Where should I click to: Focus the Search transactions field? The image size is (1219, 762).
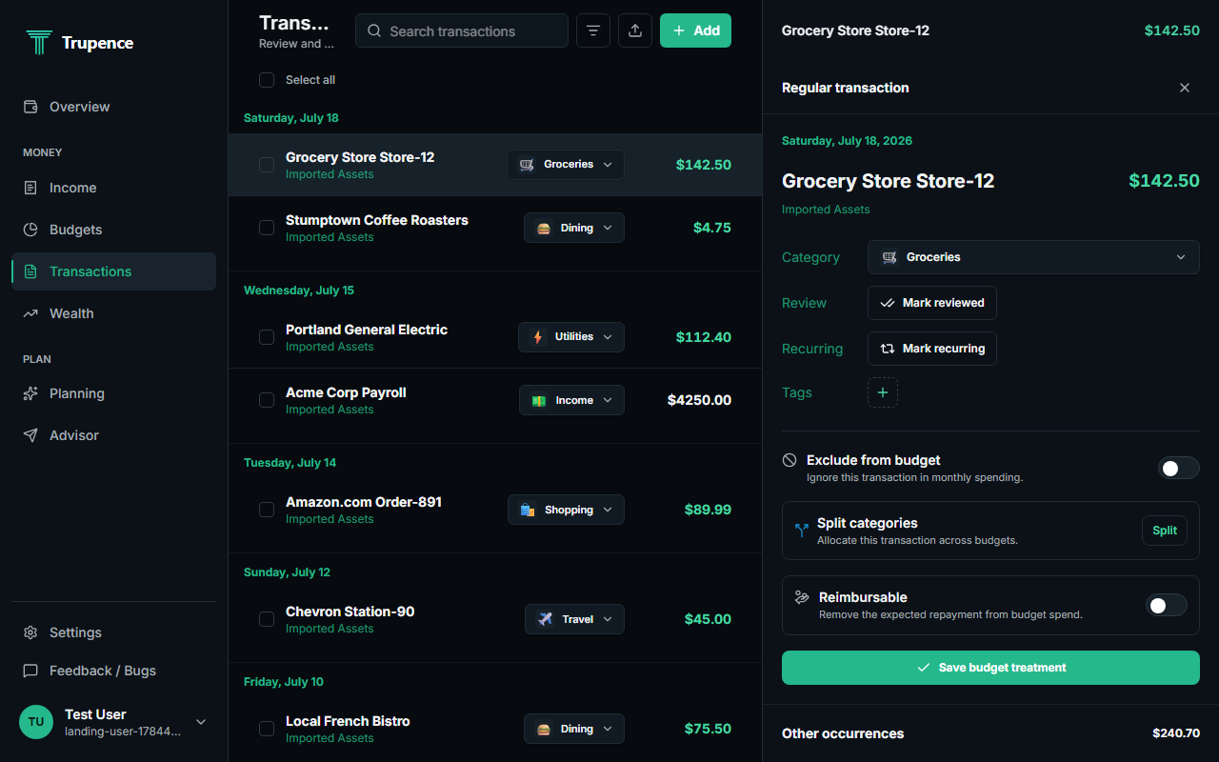[x=462, y=30]
